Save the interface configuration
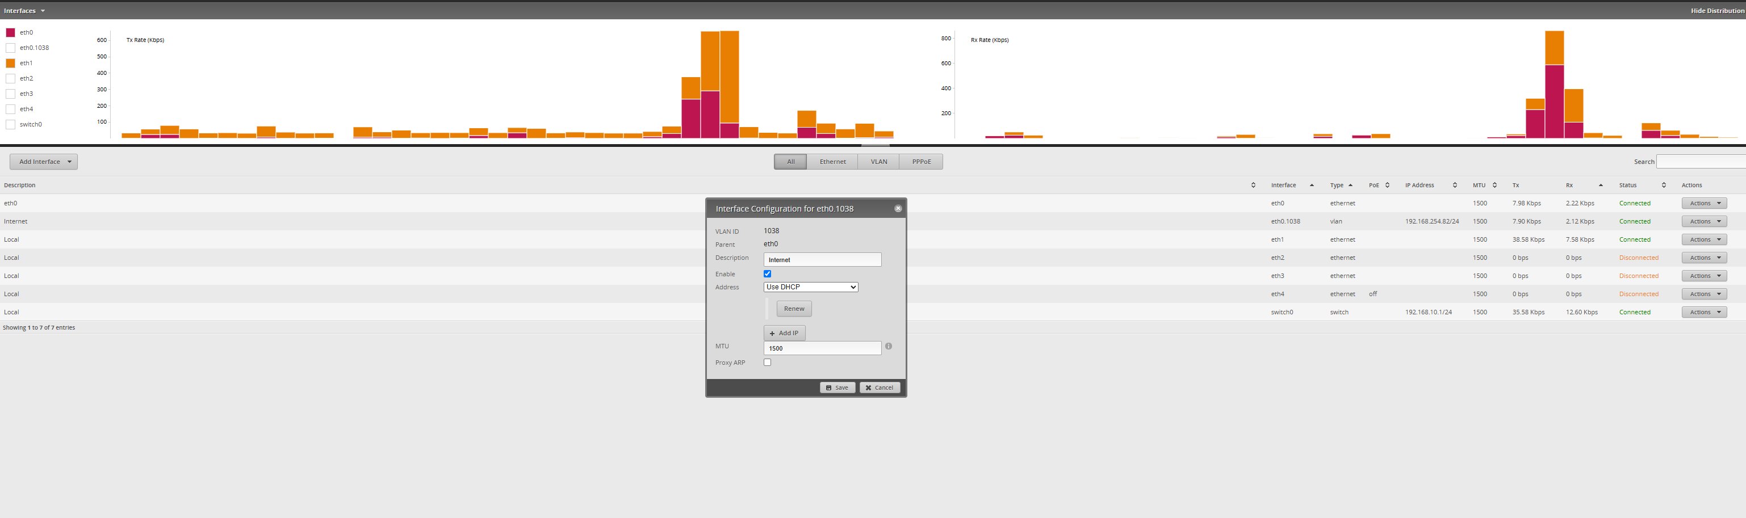Image resolution: width=1746 pixels, height=518 pixels. click(x=837, y=388)
